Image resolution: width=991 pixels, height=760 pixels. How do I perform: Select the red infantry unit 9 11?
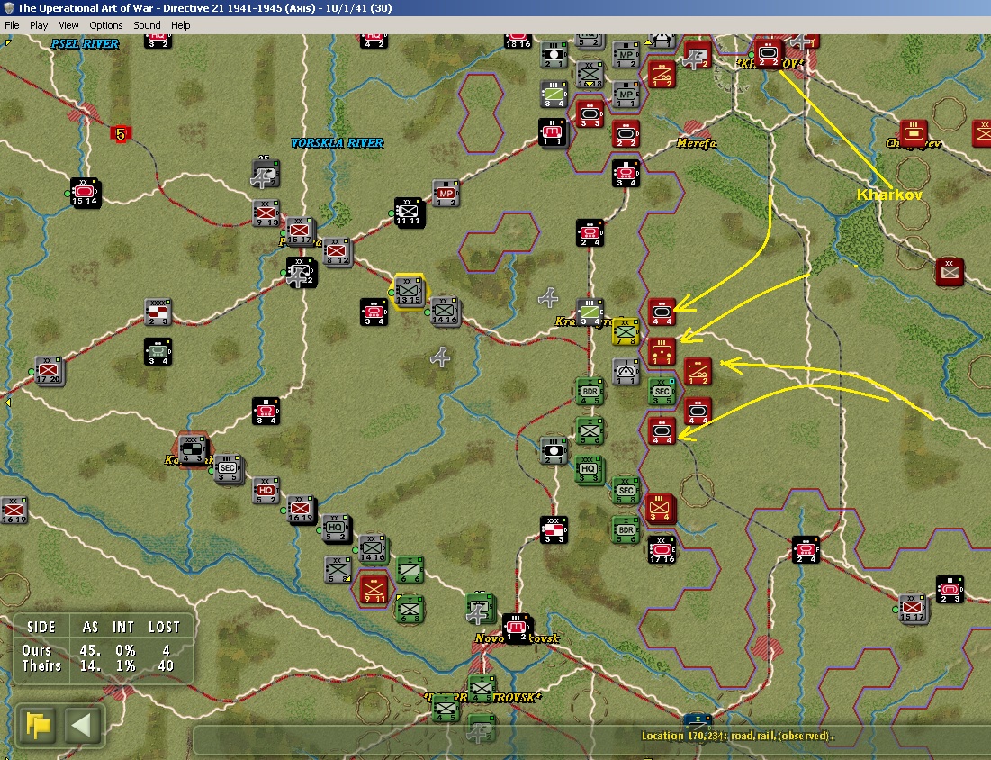pyautogui.click(x=373, y=590)
